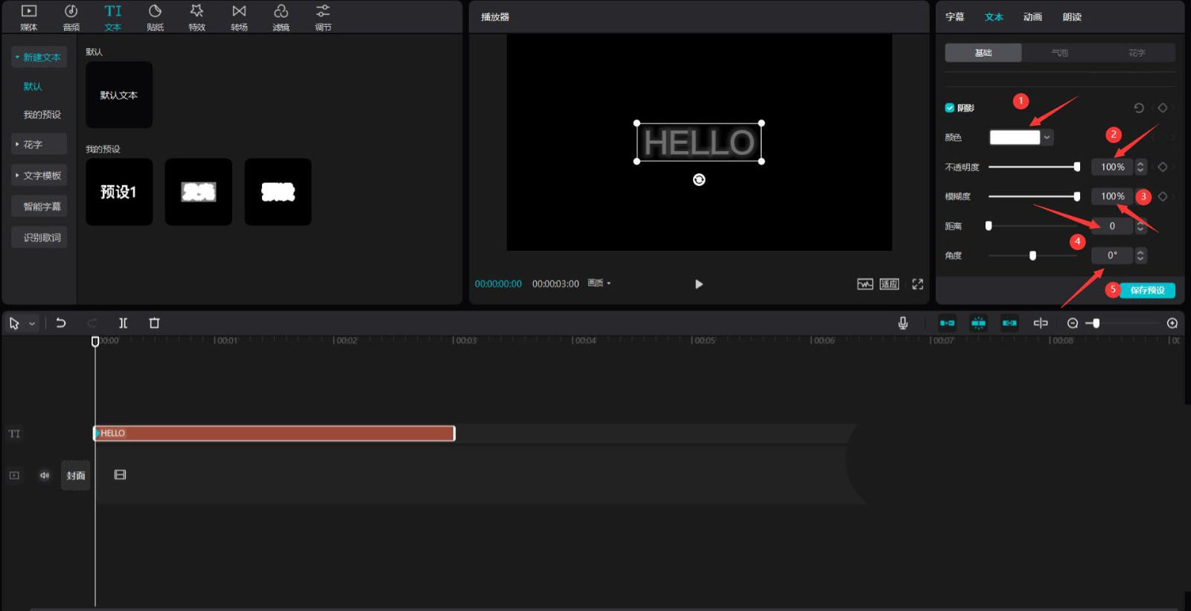Click the 保存预设 button
Image resolution: width=1191 pixels, height=611 pixels.
point(1146,290)
